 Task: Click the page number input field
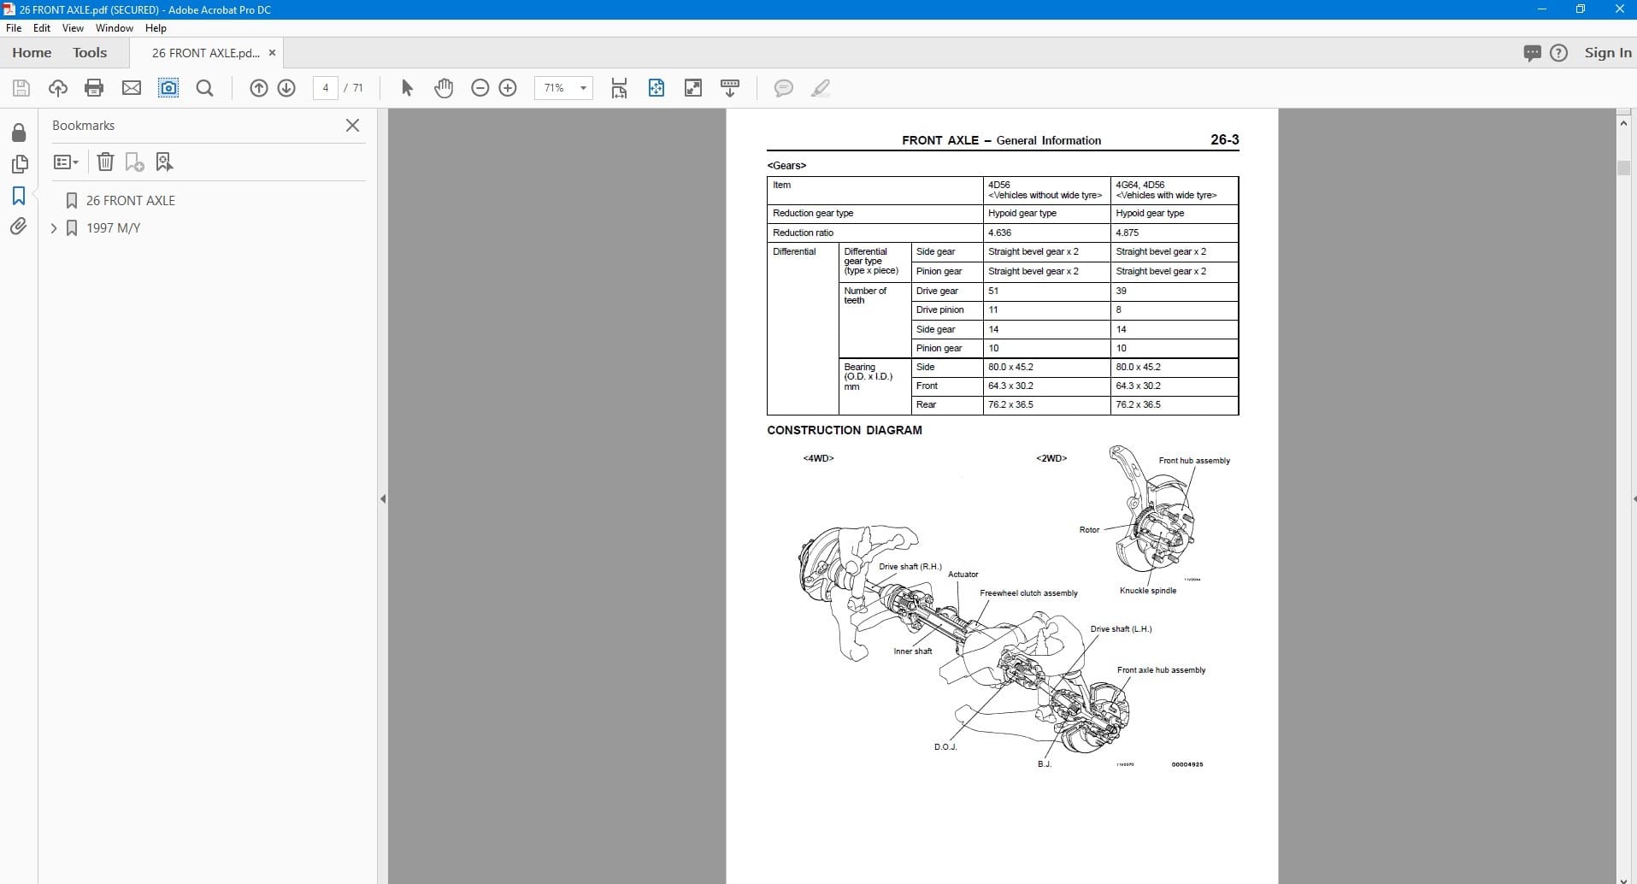(326, 88)
